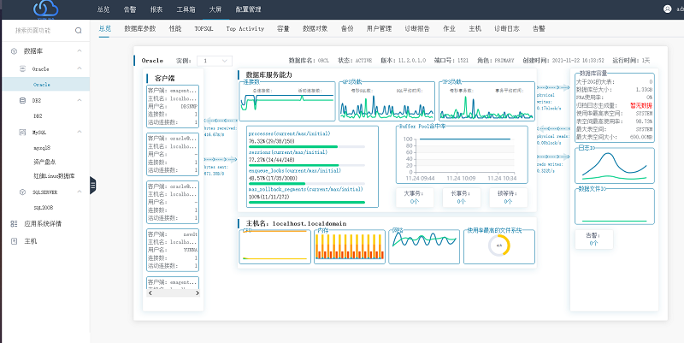This screenshot has height=343, width=684.
Task: Open the 诊断报告 tab
Action: click(x=416, y=28)
